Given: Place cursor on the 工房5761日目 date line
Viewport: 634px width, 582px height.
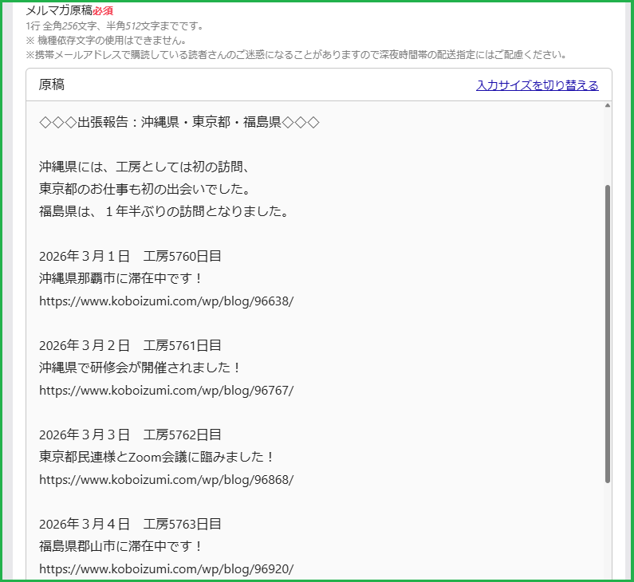Looking at the screenshot, I should [x=130, y=345].
